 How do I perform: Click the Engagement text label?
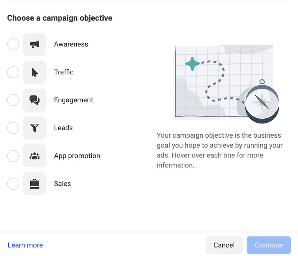pos(73,100)
